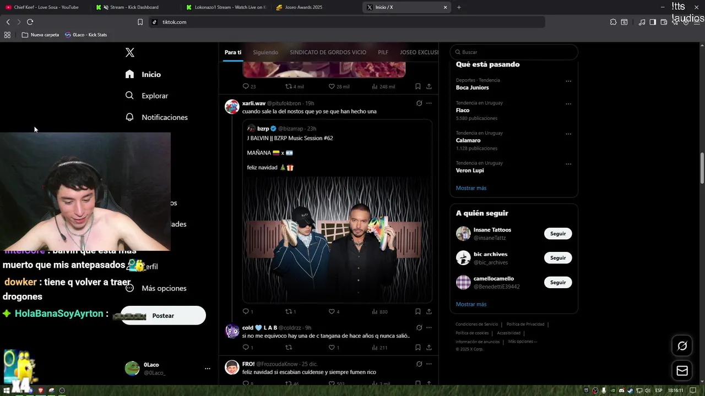Open more options for Calamaro trend

[x=568, y=134]
